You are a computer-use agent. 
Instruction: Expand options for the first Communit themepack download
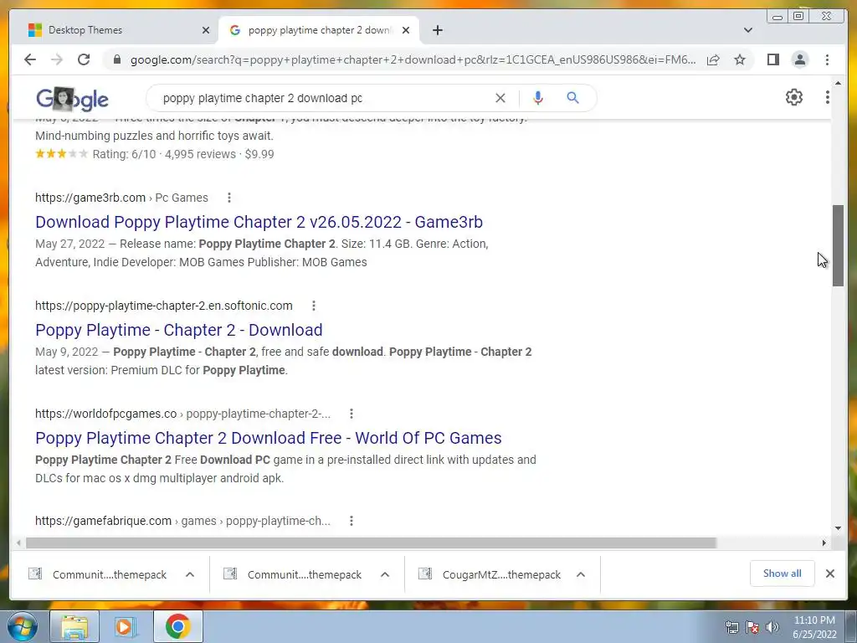coord(190,574)
